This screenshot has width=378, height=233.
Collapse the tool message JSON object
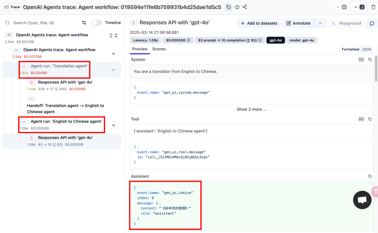(x=138, y=147)
